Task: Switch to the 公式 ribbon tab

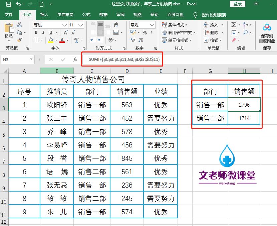Action: 86,14
